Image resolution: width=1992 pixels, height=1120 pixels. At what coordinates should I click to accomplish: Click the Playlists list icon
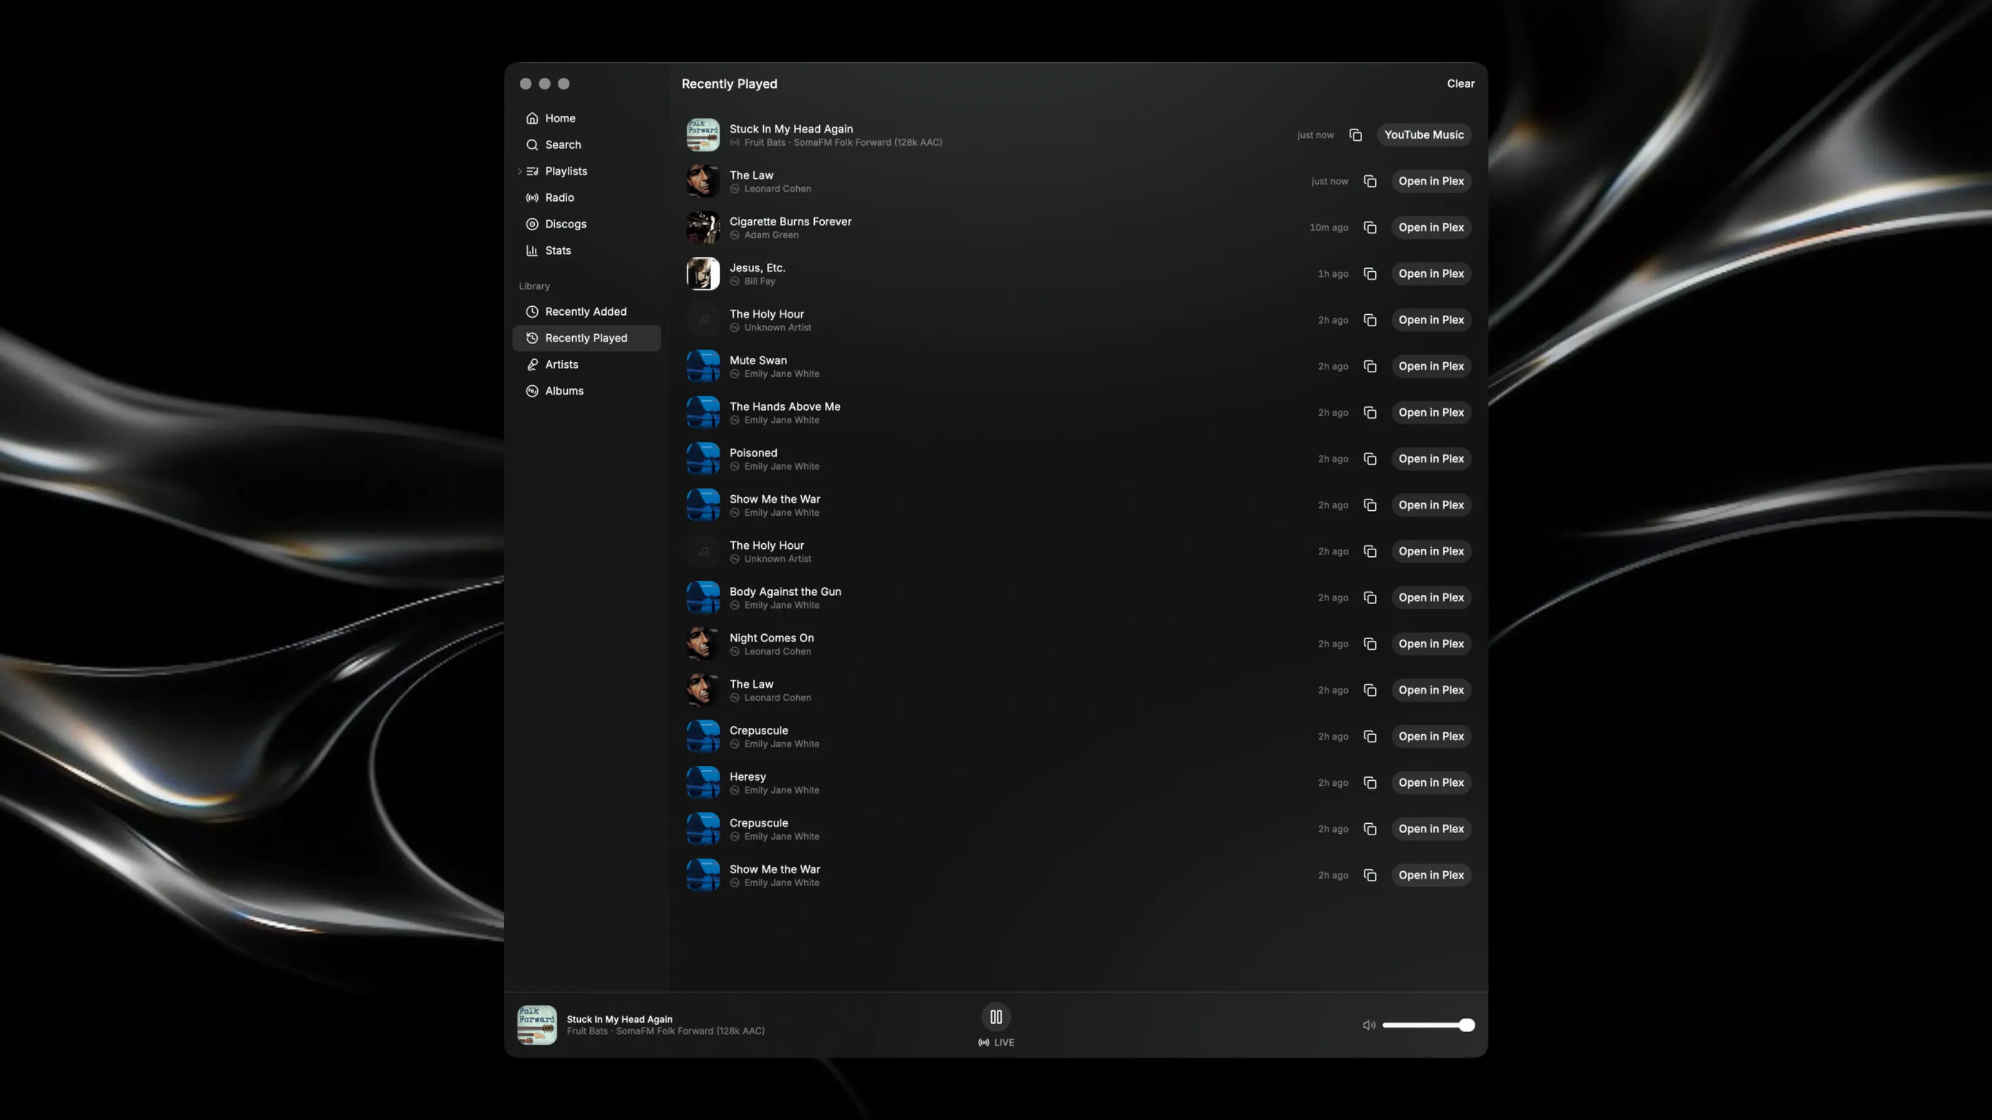coord(532,172)
